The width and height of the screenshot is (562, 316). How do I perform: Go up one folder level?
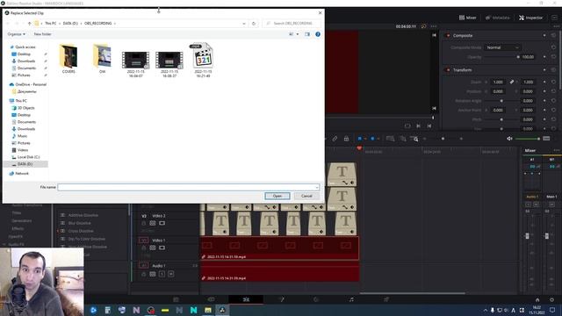[29, 24]
